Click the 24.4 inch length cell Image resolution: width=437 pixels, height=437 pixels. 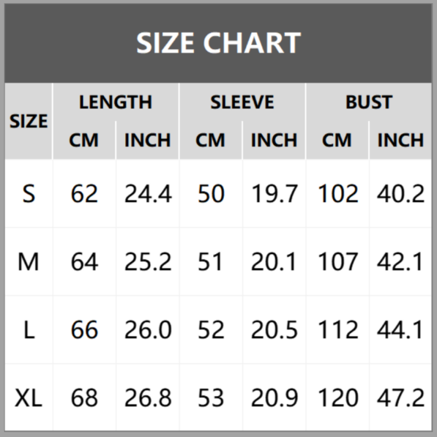pos(147,194)
